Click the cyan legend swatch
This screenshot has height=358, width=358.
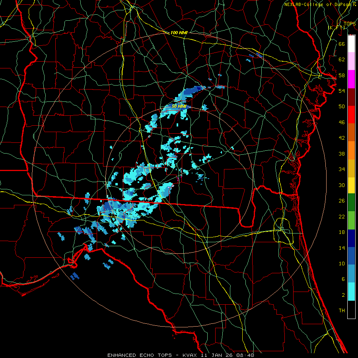point(351,292)
